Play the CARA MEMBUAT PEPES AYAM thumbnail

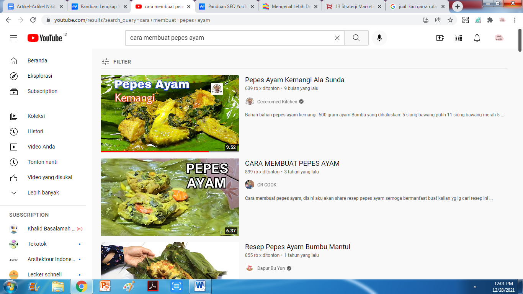(x=170, y=197)
